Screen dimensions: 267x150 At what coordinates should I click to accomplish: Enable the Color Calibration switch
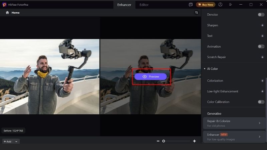point(261,102)
